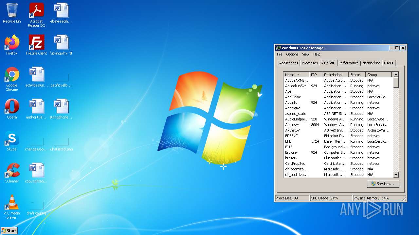Open the View menu in Task Manager

click(306, 54)
